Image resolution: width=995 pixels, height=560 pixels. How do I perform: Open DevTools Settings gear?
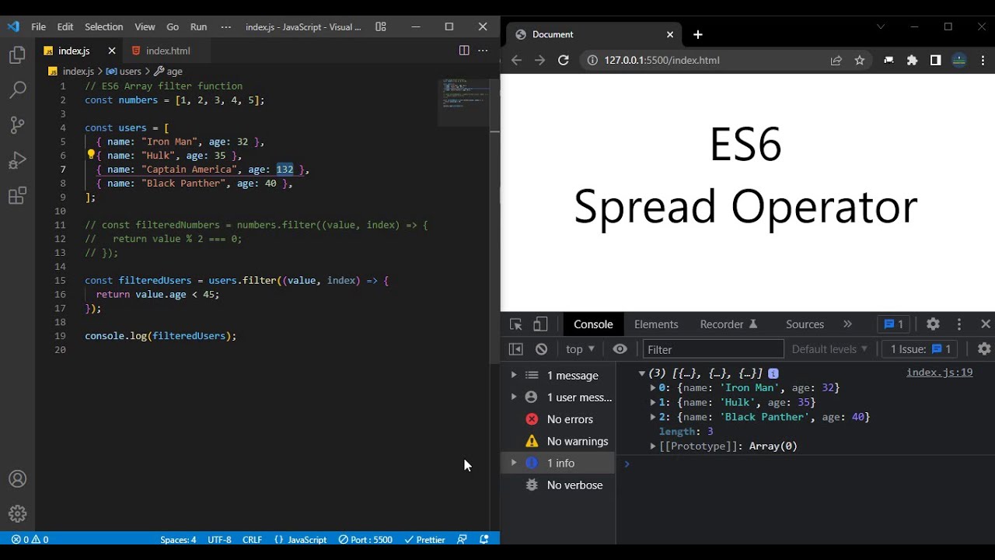pyautogui.click(x=933, y=324)
